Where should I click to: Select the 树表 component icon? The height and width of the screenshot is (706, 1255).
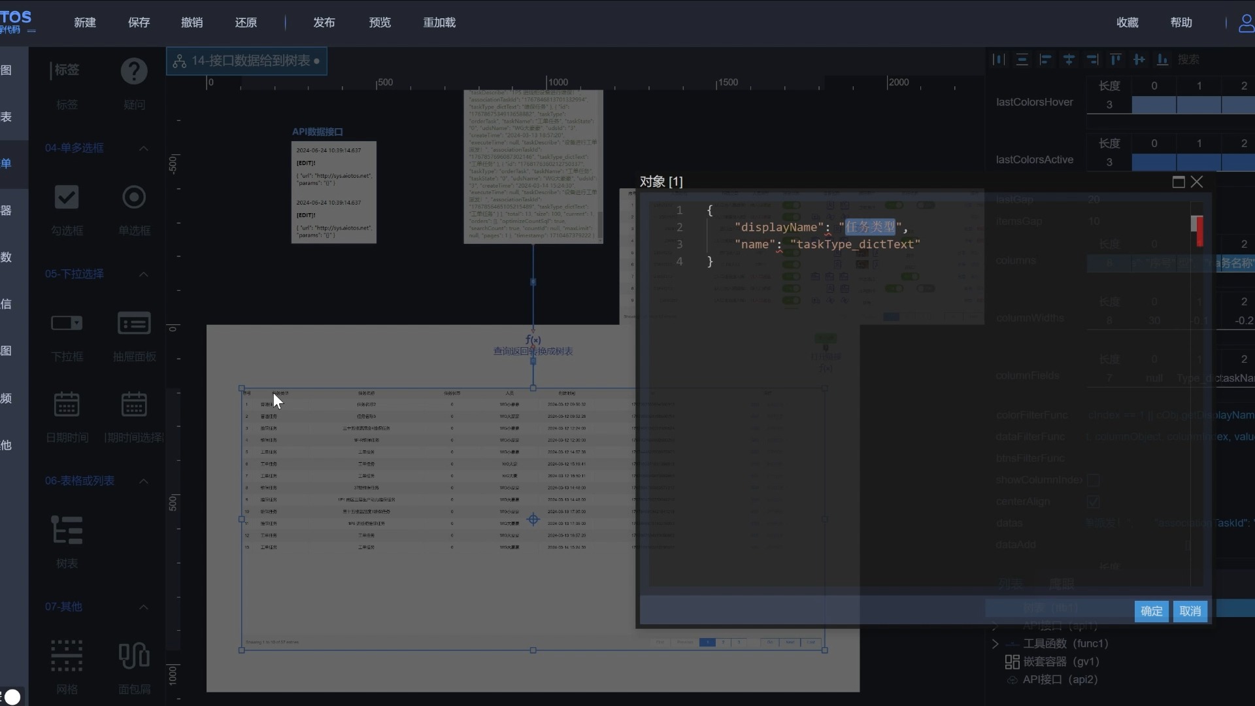pos(67,529)
